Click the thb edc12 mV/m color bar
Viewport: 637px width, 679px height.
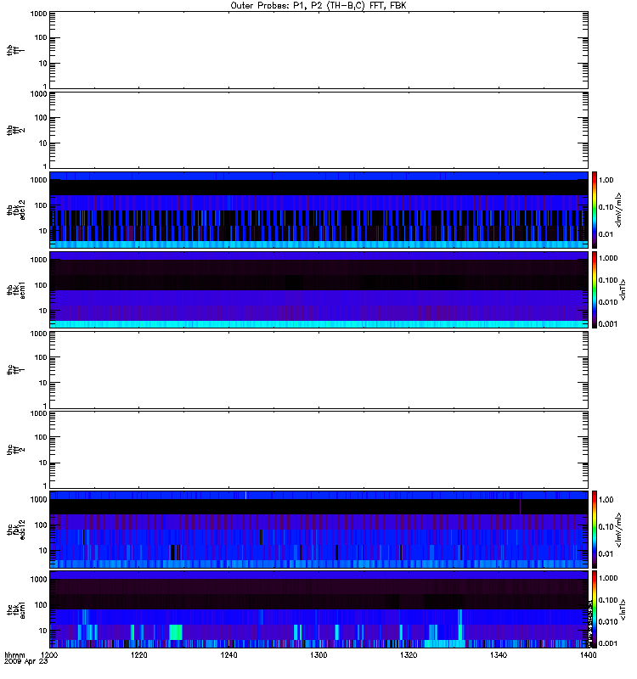(x=595, y=210)
